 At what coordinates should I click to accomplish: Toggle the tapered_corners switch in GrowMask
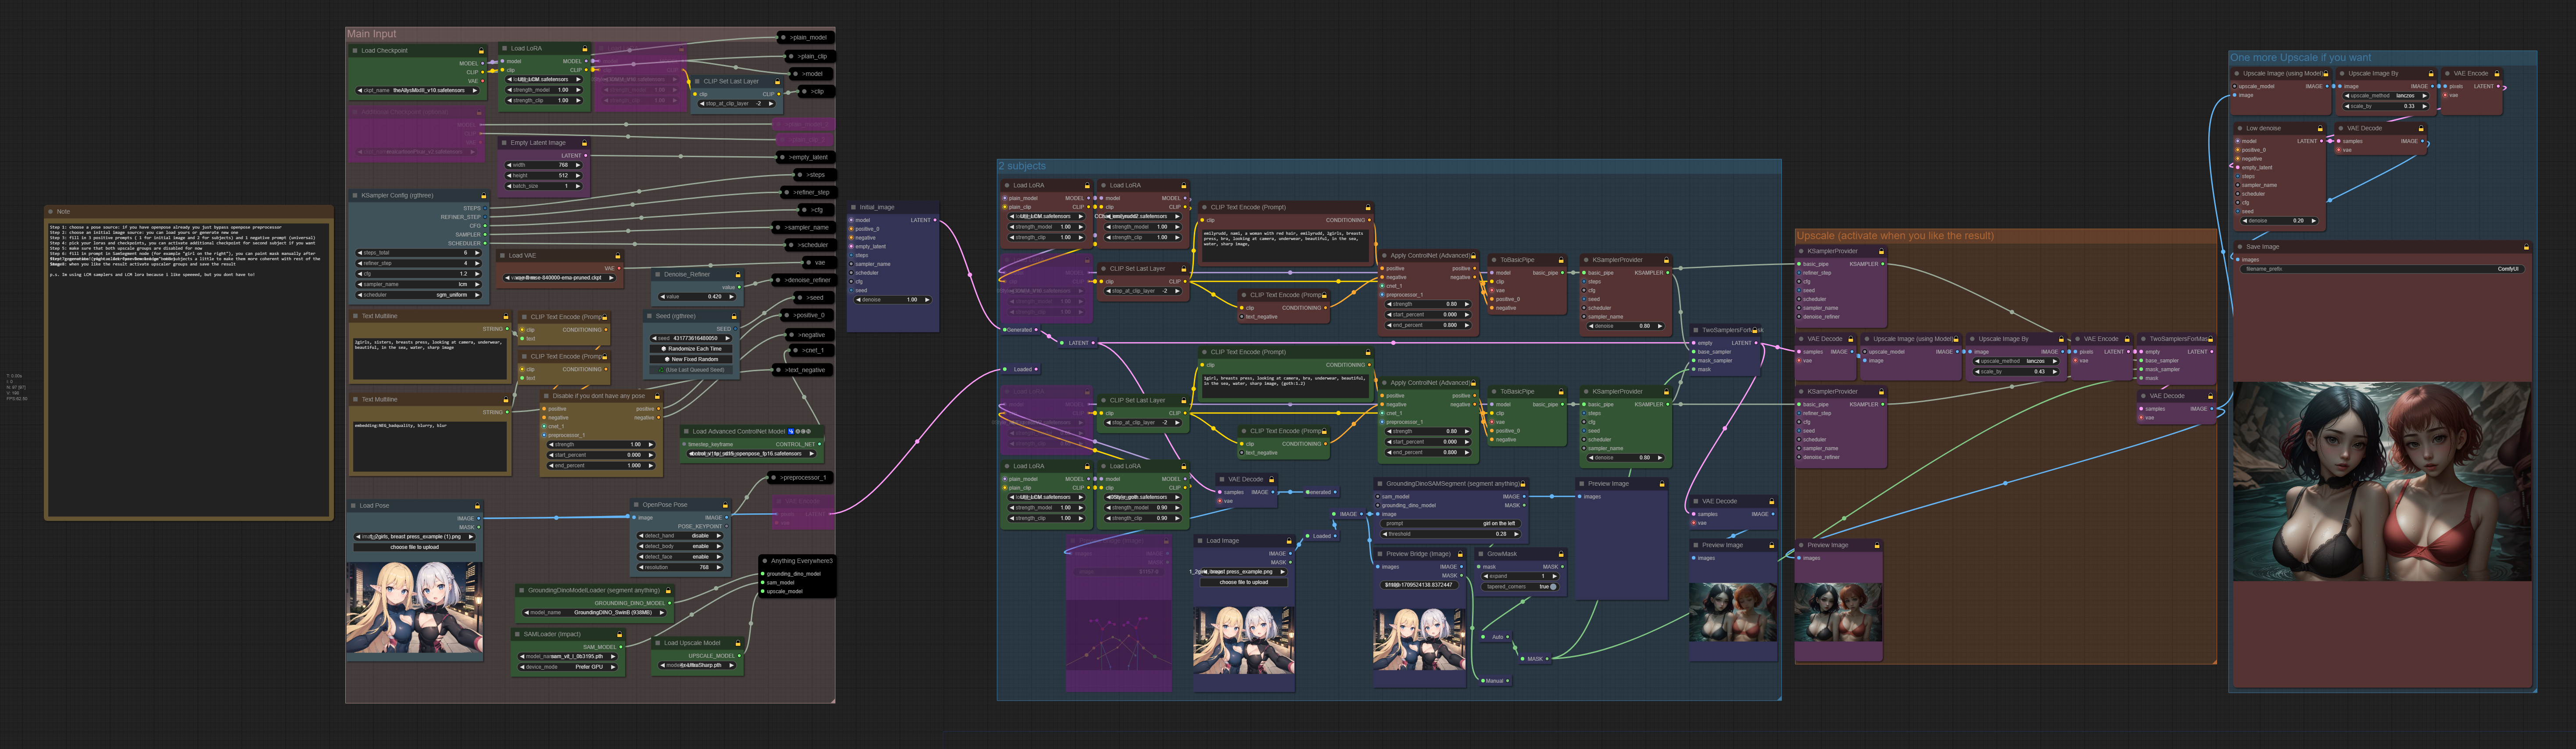coord(1553,587)
